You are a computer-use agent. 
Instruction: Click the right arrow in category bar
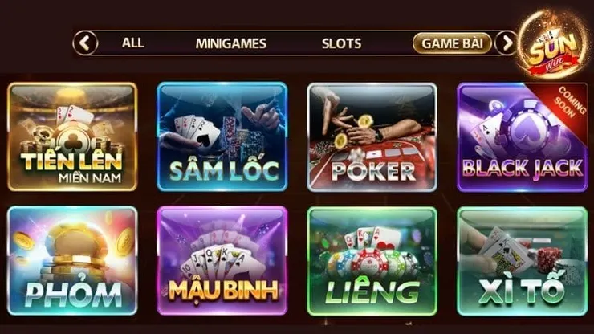(x=507, y=43)
